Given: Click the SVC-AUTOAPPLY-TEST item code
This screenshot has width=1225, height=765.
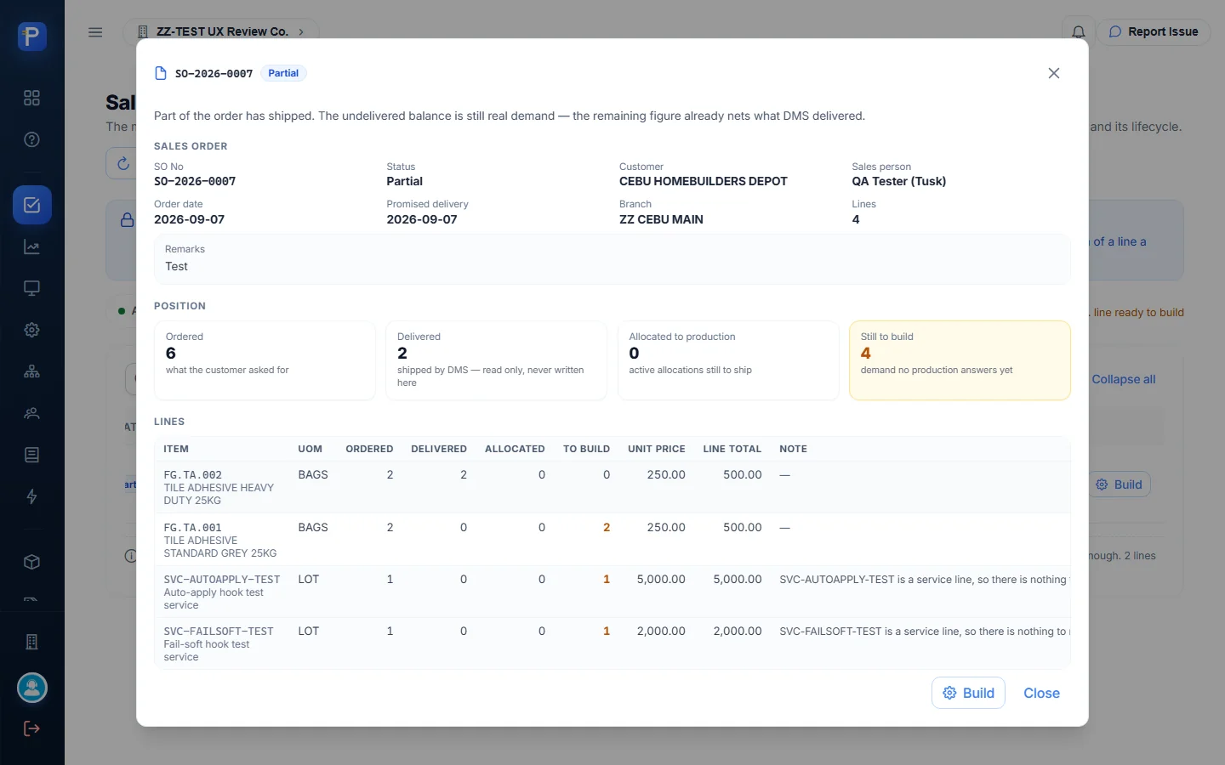Looking at the screenshot, I should click(x=222, y=580).
